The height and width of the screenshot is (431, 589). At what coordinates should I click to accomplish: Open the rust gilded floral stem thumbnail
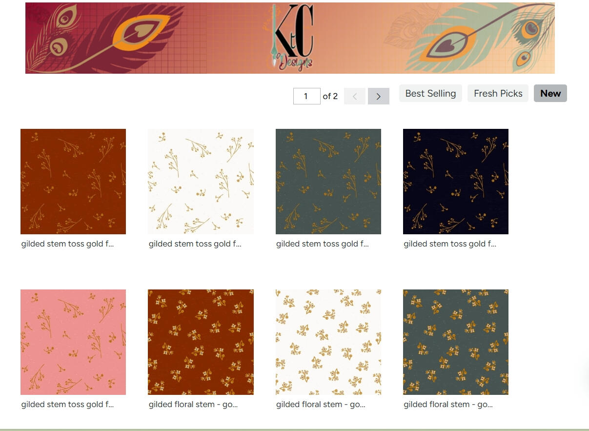pyautogui.click(x=201, y=342)
